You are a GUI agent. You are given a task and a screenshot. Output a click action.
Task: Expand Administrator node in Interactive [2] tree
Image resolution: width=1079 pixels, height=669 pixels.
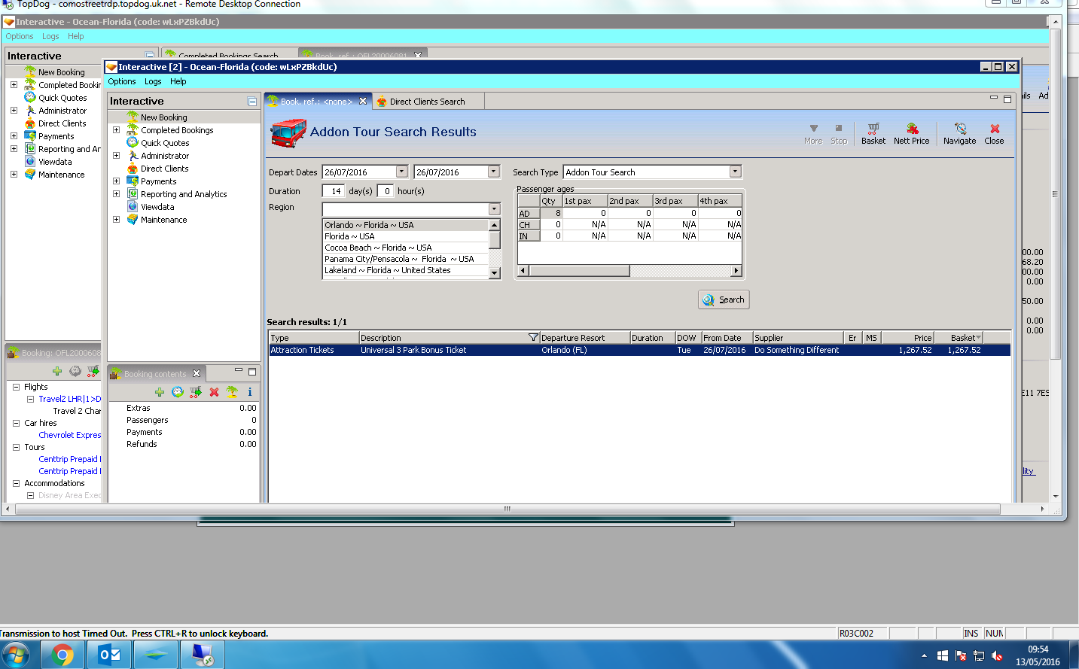[x=117, y=156]
